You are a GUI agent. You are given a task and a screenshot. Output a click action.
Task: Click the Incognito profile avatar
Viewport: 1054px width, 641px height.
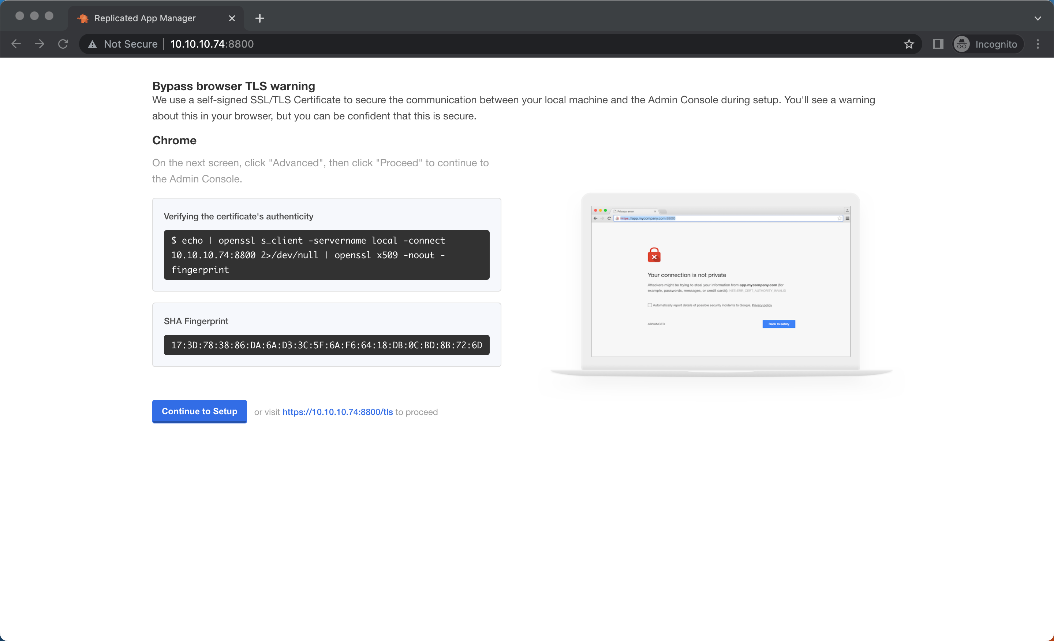point(962,44)
